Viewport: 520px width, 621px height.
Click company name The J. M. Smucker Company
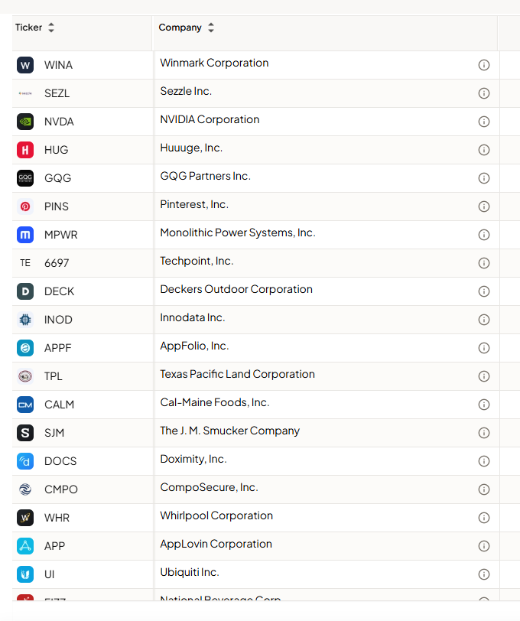(229, 431)
